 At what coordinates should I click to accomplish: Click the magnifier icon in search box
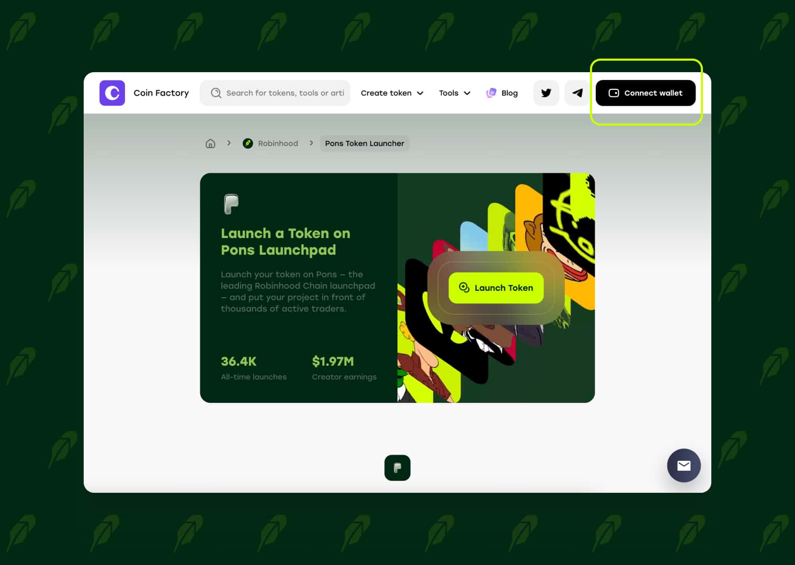216,93
